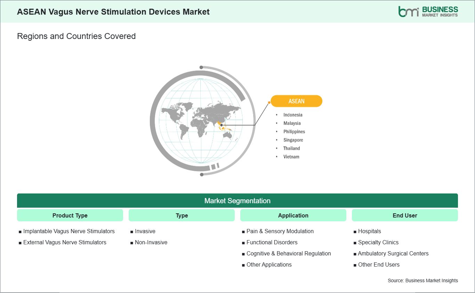
Task: Open the Application segment header
Action: coord(293,215)
